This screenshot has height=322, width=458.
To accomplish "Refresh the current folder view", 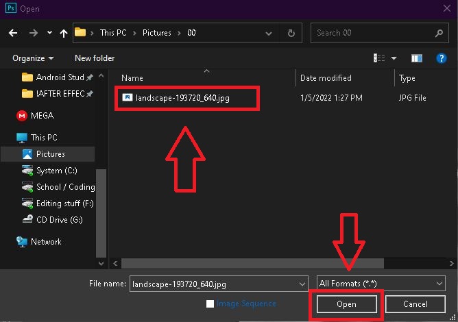I will [291, 32].
